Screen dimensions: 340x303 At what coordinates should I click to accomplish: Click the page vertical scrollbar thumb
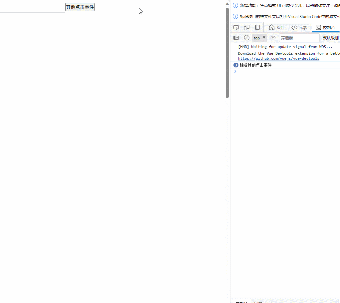coord(227,53)
